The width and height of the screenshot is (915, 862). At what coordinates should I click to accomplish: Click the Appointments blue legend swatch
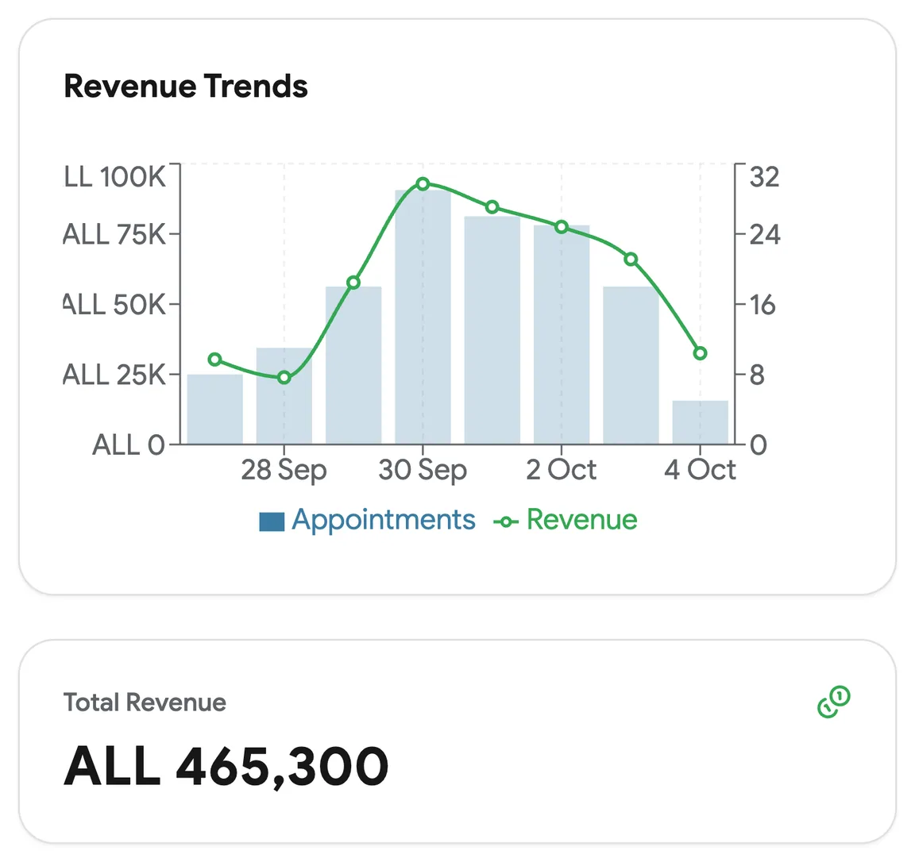272,522
